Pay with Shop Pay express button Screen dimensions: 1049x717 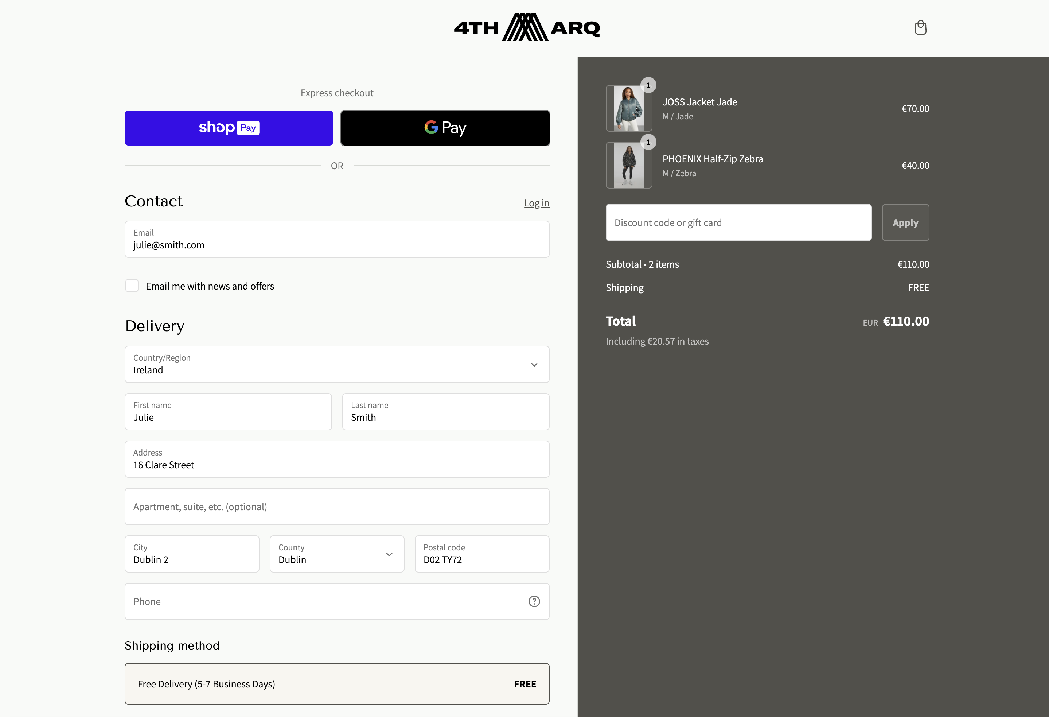click(229, 128)
